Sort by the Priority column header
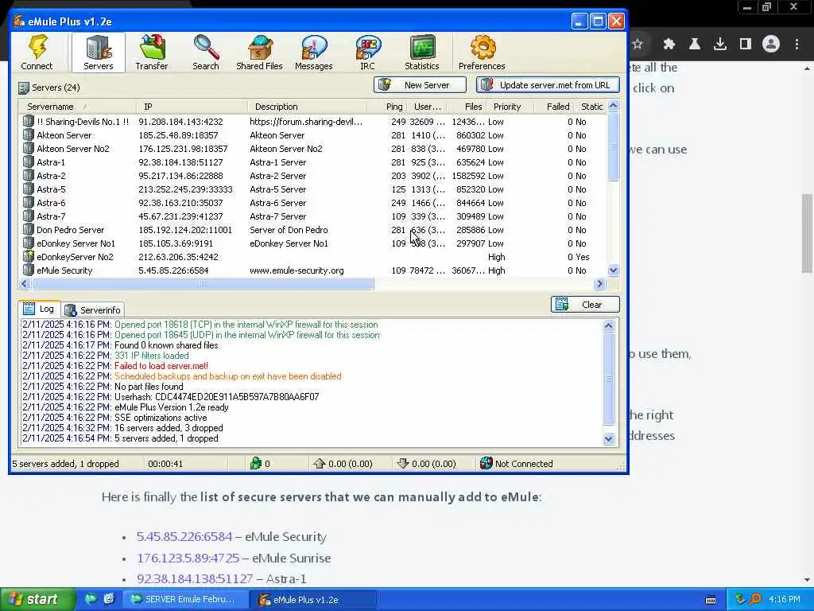 (509, 107)
